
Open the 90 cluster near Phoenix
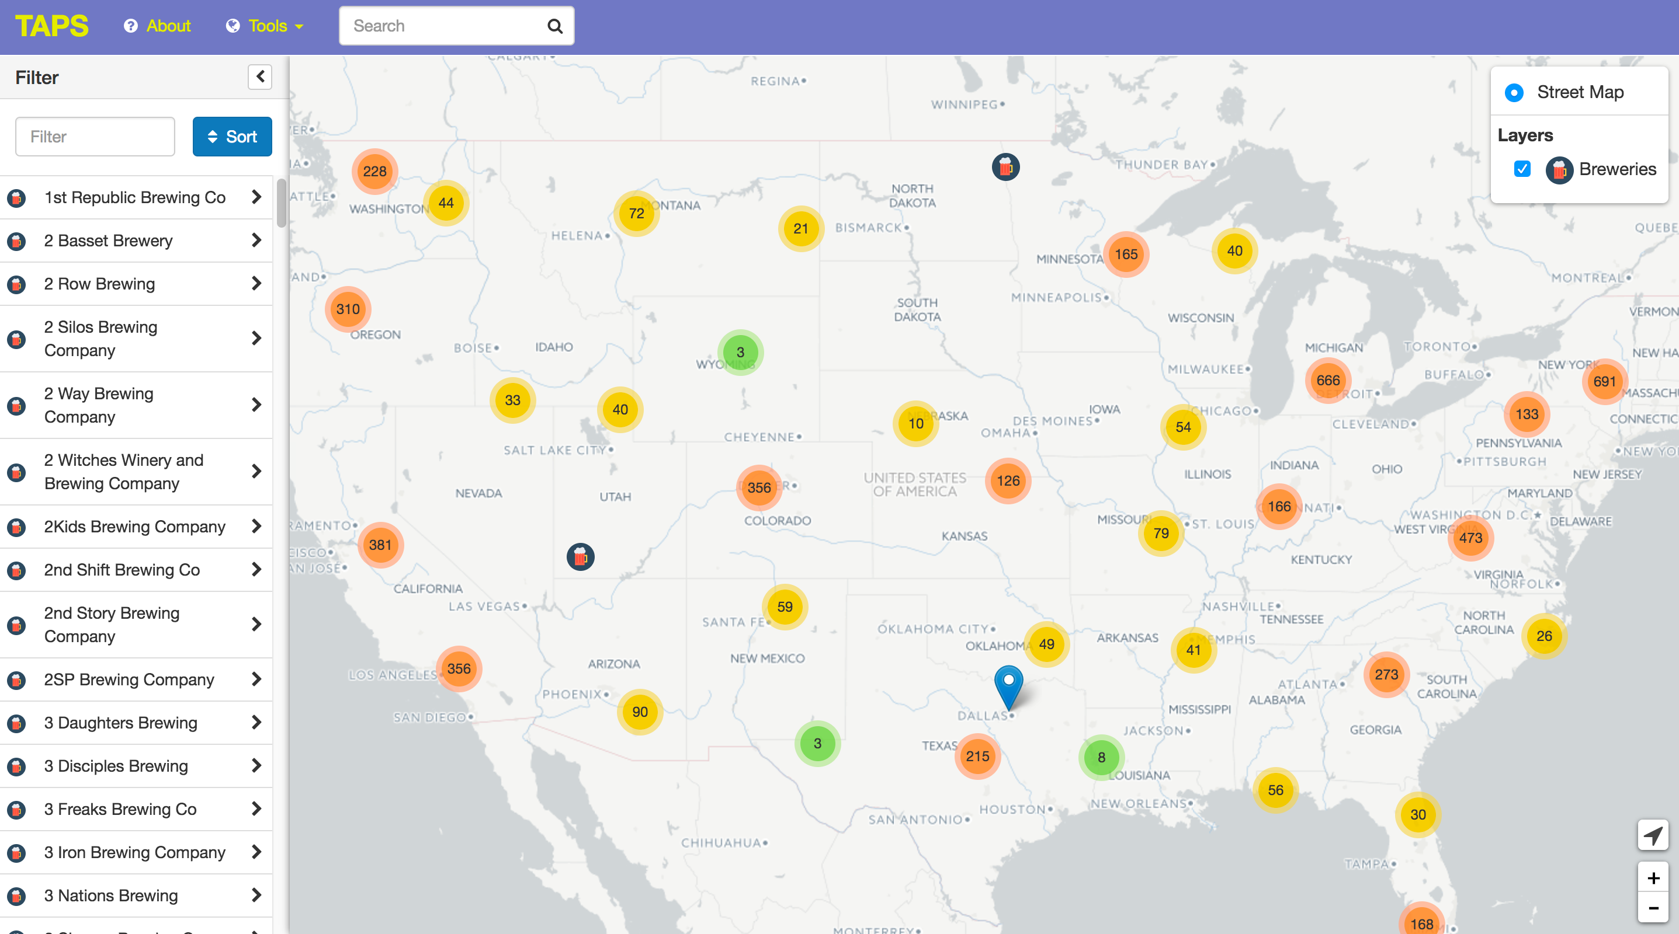tap(640, 712)
